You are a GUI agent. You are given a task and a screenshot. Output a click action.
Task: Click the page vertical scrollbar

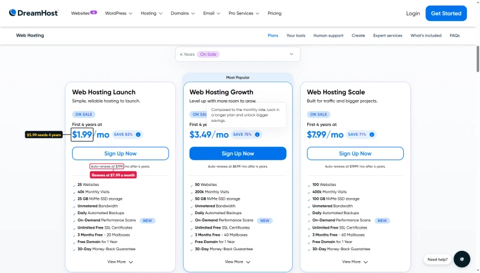point(478,59)
